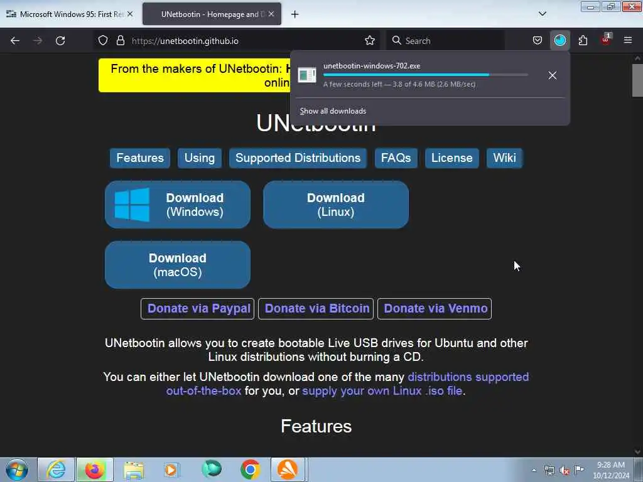
Task: Click the download progress bar
Action: pos(426,75)
